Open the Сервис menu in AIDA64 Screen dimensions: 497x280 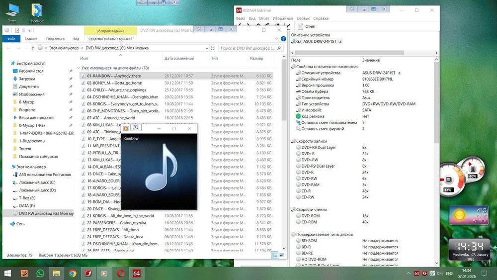[303, 18]
